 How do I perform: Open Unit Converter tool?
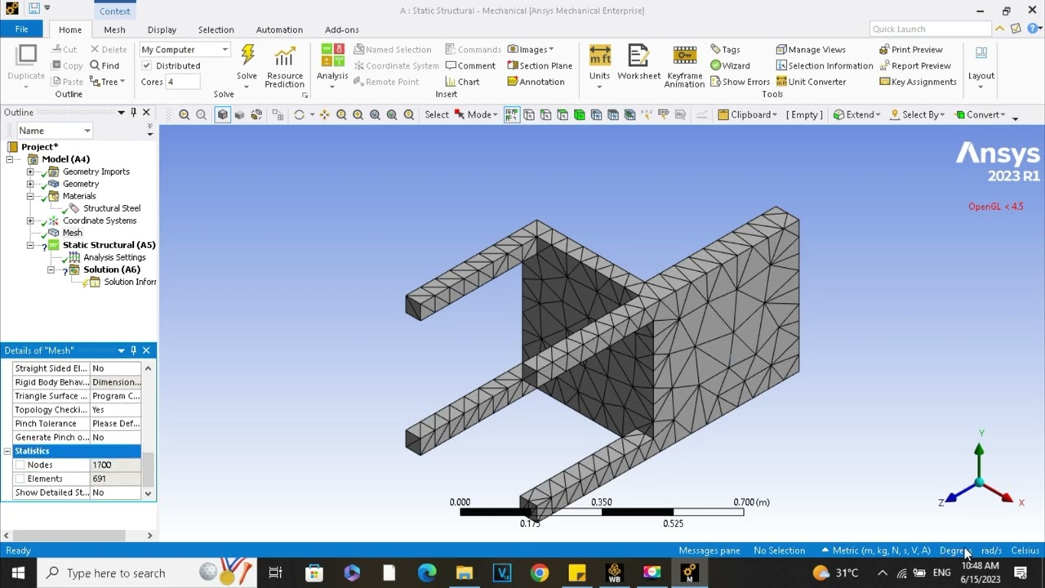pyautogui.click(x=811, y=82)
